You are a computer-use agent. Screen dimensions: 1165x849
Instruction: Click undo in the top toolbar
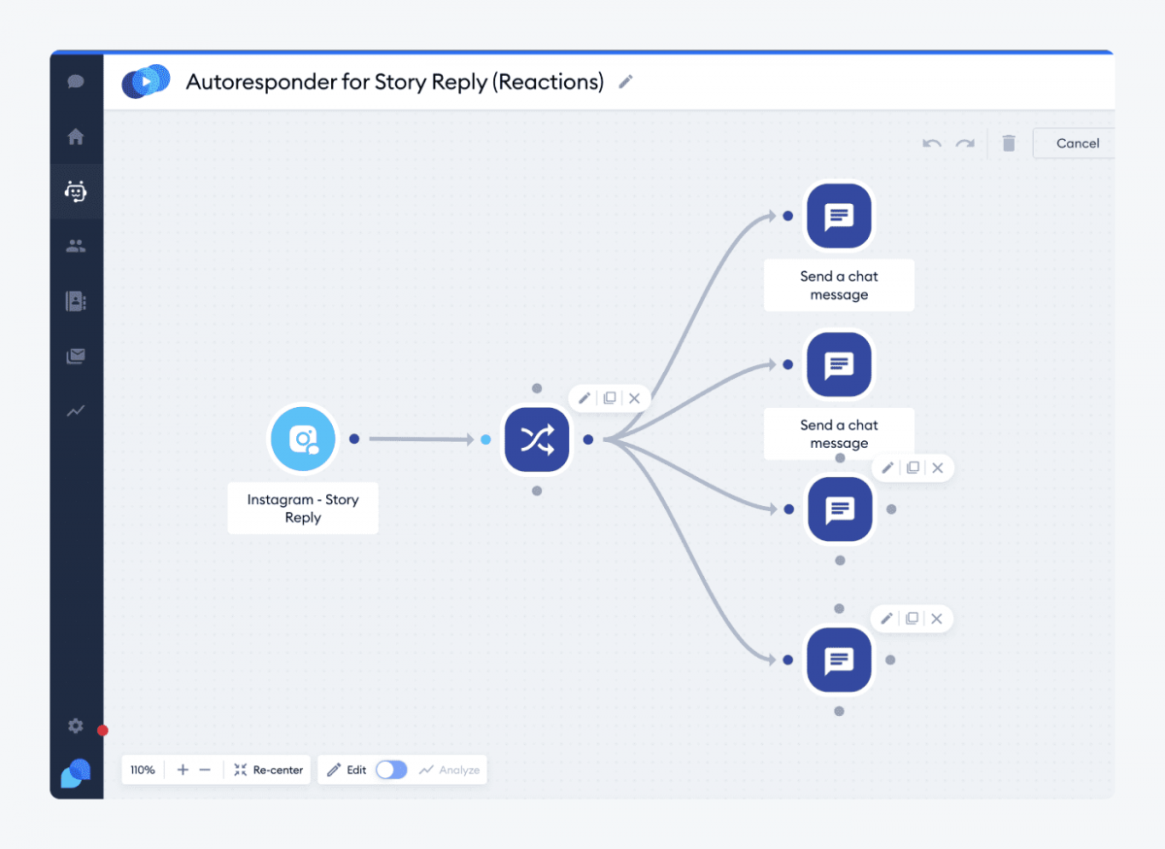pyautogui.click(x=931, y=143)
